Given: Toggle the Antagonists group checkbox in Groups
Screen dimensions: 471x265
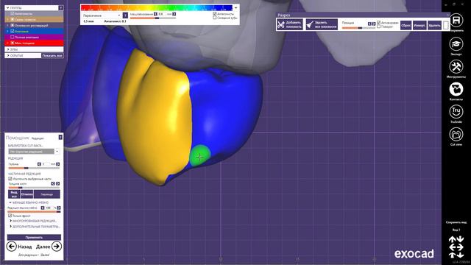Looking at the screenshot, I should coord(13,13).
